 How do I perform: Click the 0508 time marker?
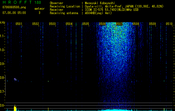pos(136,24)
